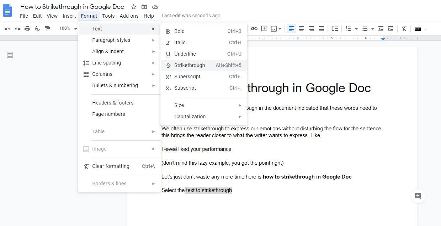Expand the Columns submenu

(119, 74)
